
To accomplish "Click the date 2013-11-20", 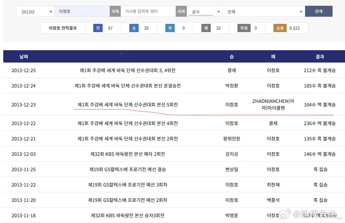I will pos(24,200).
